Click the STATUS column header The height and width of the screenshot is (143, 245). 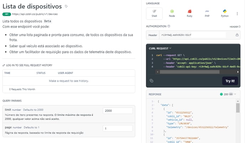click(x=41, y=73)
